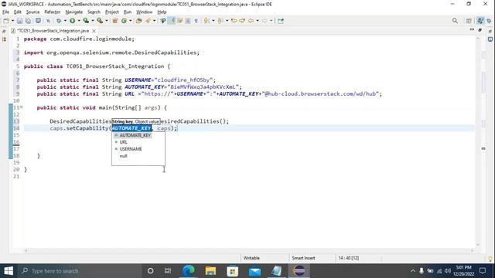Open the Run launch dropdown arrow
This screenshot has width=495, height=278.
point(79,21)
